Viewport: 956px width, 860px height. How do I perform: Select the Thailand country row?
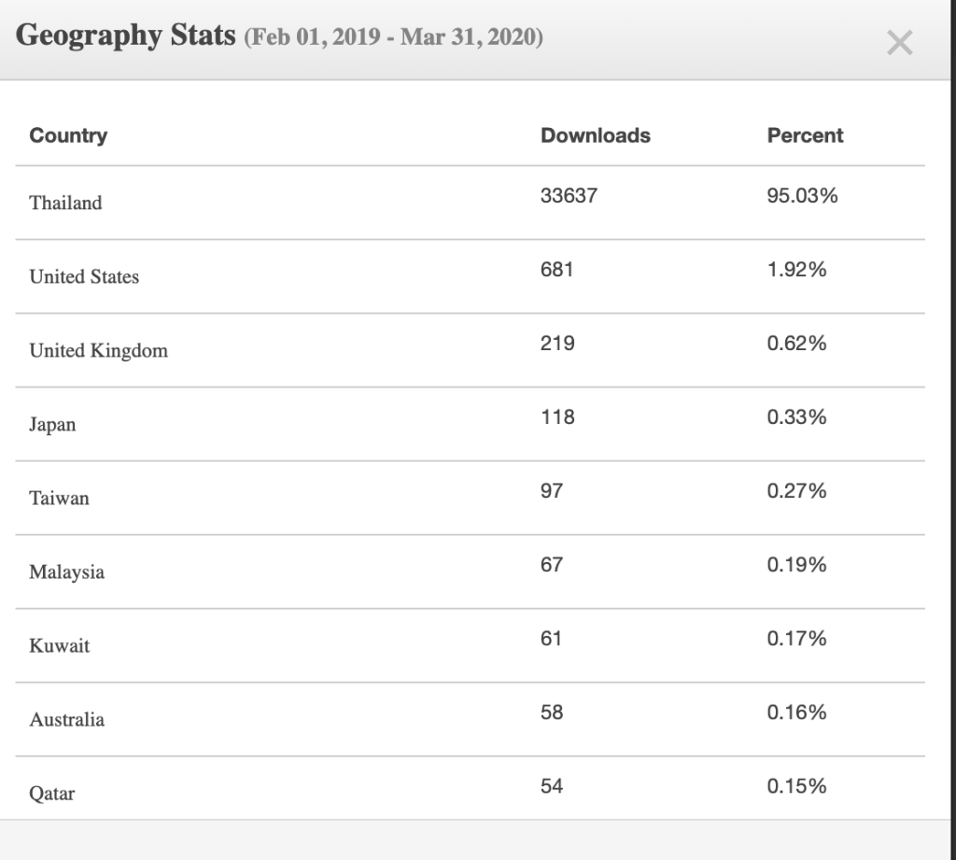coord(65,203)
